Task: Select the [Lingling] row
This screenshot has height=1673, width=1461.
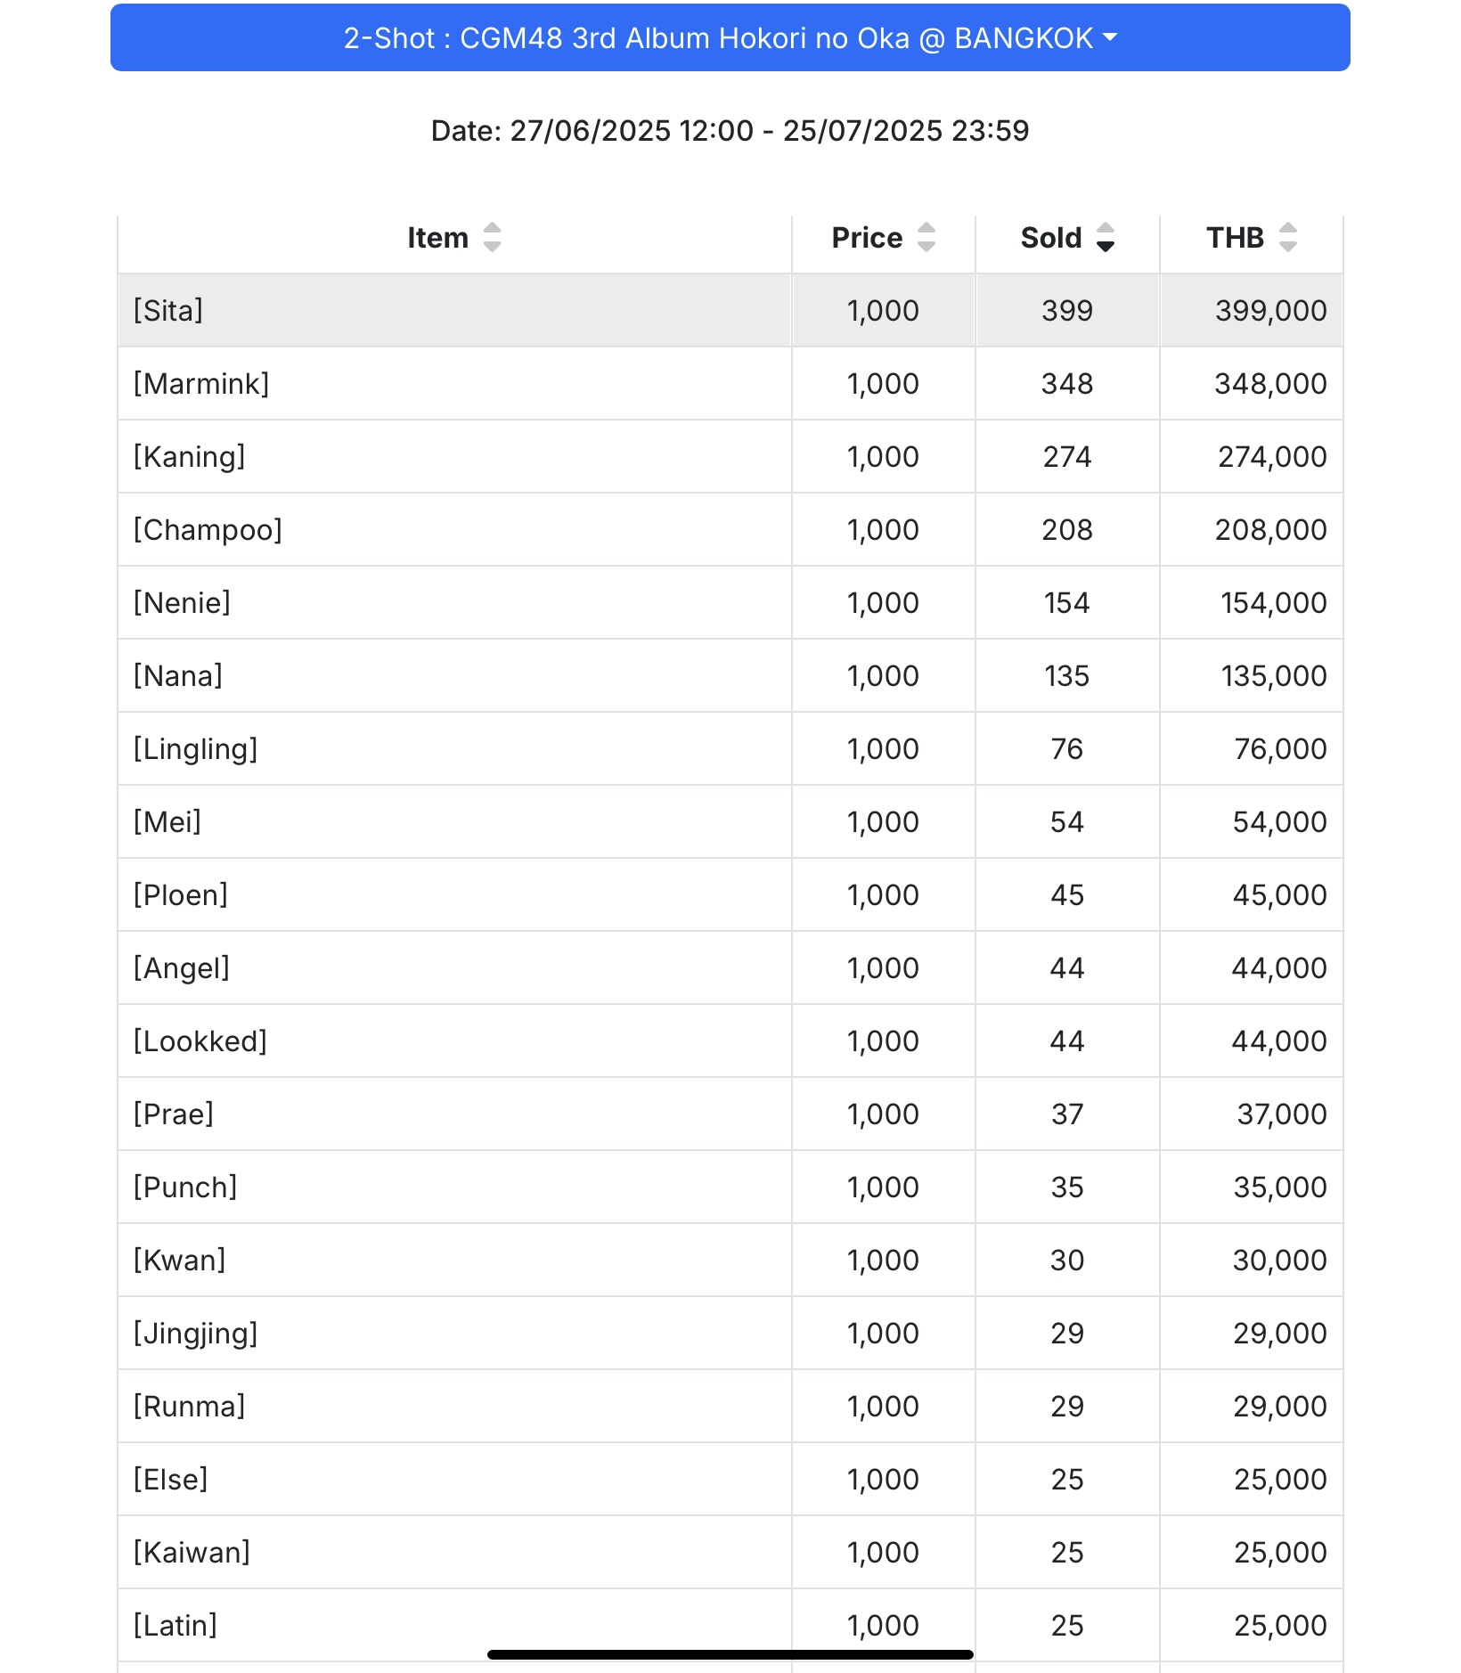Action: (x=730, y=748)
